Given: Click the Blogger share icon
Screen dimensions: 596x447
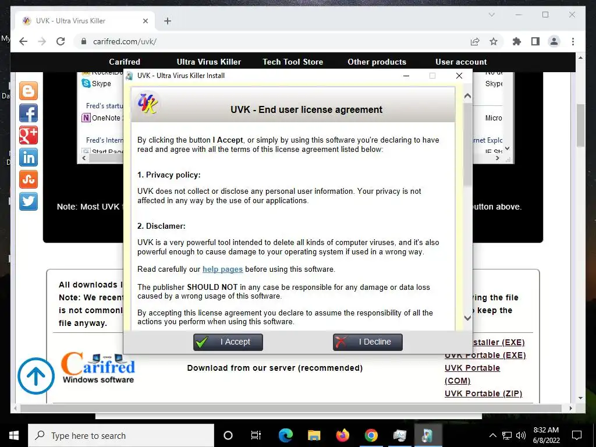Looking at the screenshot, I should (29, 91).
